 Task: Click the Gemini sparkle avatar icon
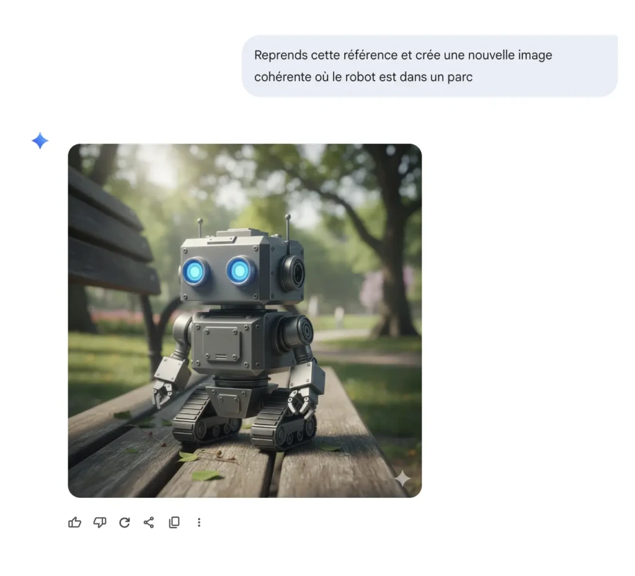[39, 141]
